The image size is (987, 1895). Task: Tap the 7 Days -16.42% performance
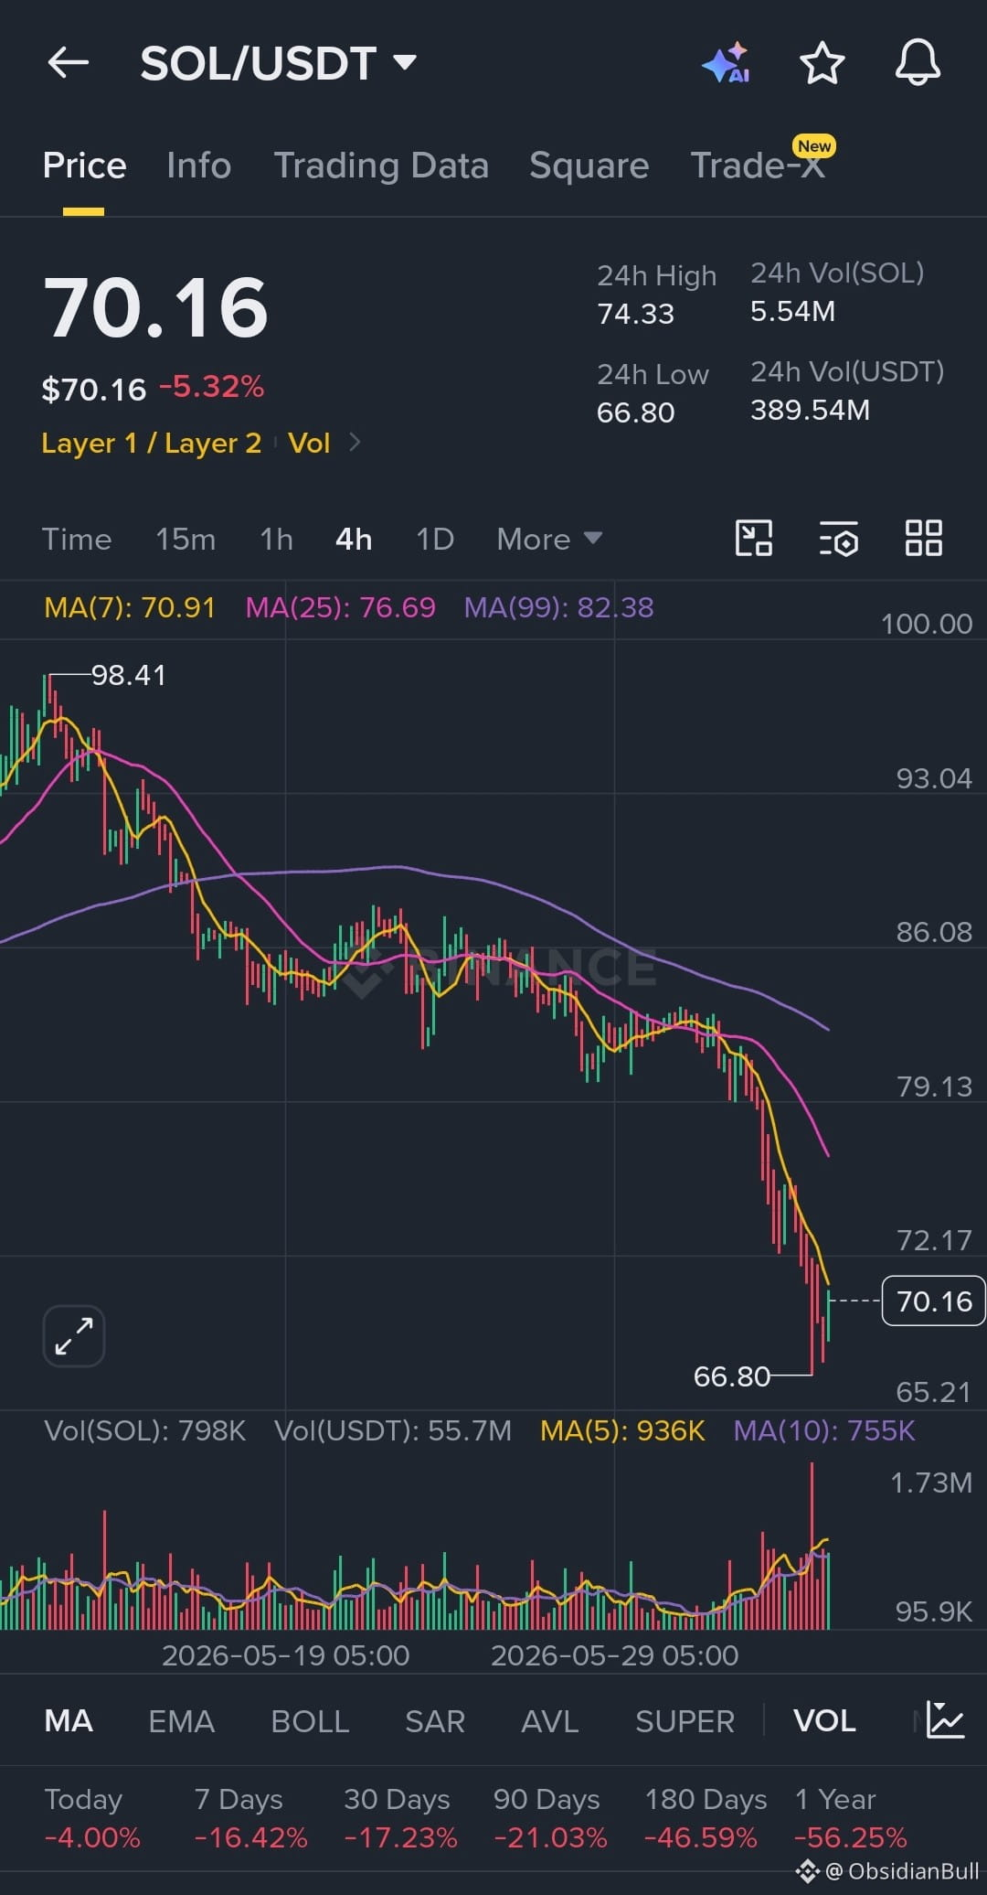pyautogui.click(x=250, y=1818)
